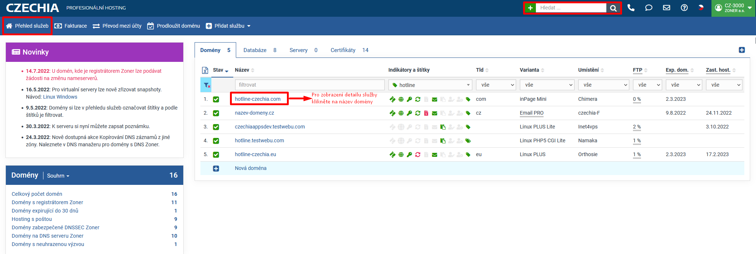Open the hotline tag filter dropdown
The height and width of the screenshot is (254, 756).
click(430, 85)
